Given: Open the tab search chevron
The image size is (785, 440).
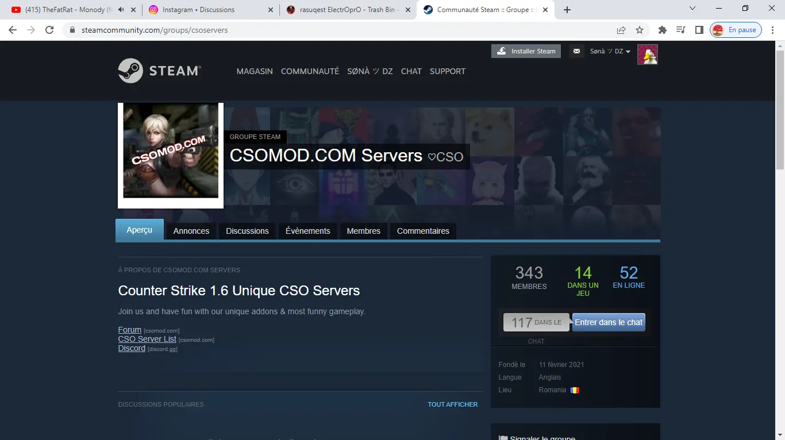Looking at the screenshot, I should click(x=692, y=9).
